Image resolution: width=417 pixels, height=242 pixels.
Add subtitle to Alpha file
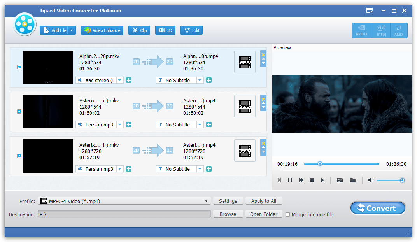point(209,80)
